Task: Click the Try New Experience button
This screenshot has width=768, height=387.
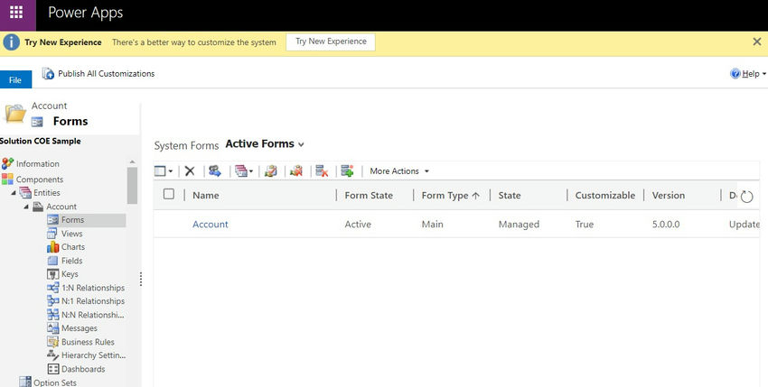Action: (x=331, y=41)
